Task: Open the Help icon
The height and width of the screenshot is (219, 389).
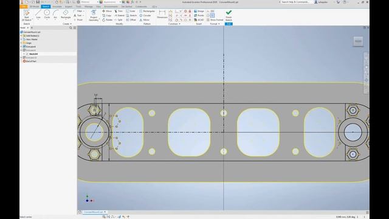Action: tap(345, 2)
